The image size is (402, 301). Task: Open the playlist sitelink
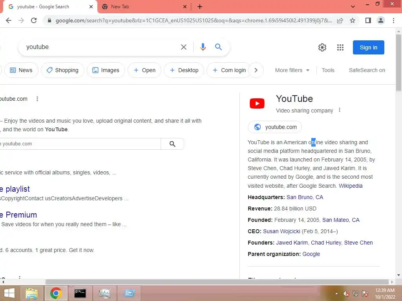pos(15,189)
